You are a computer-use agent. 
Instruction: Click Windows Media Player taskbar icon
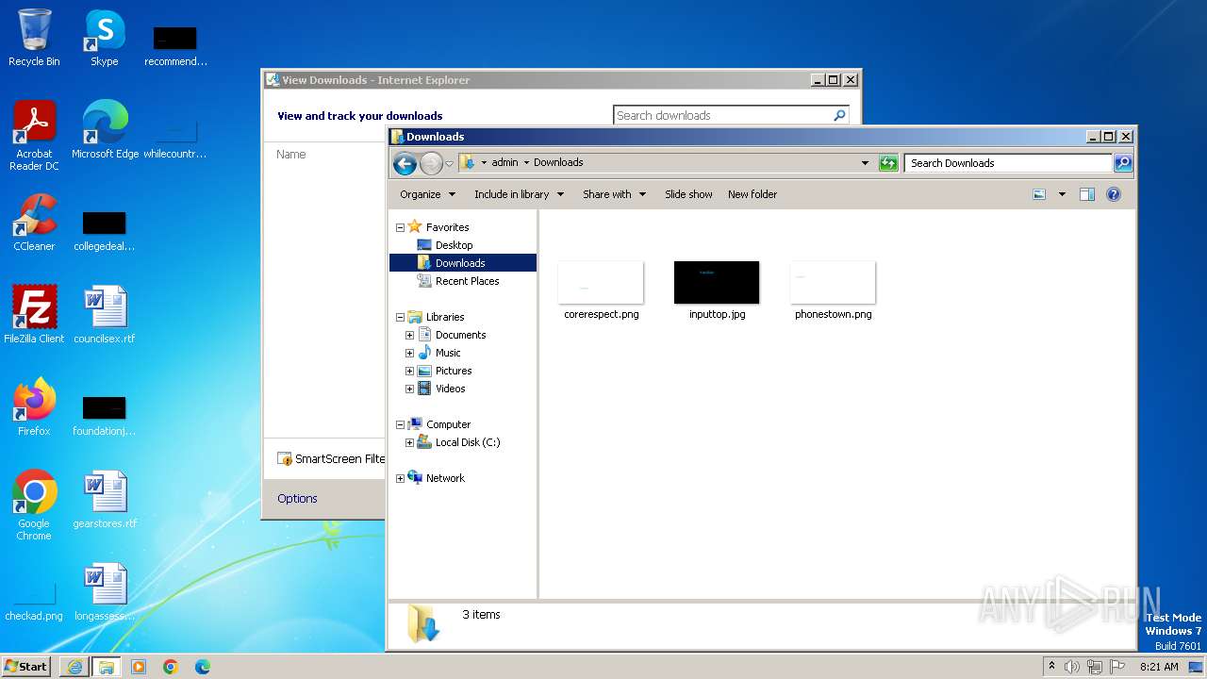point(139,667)
